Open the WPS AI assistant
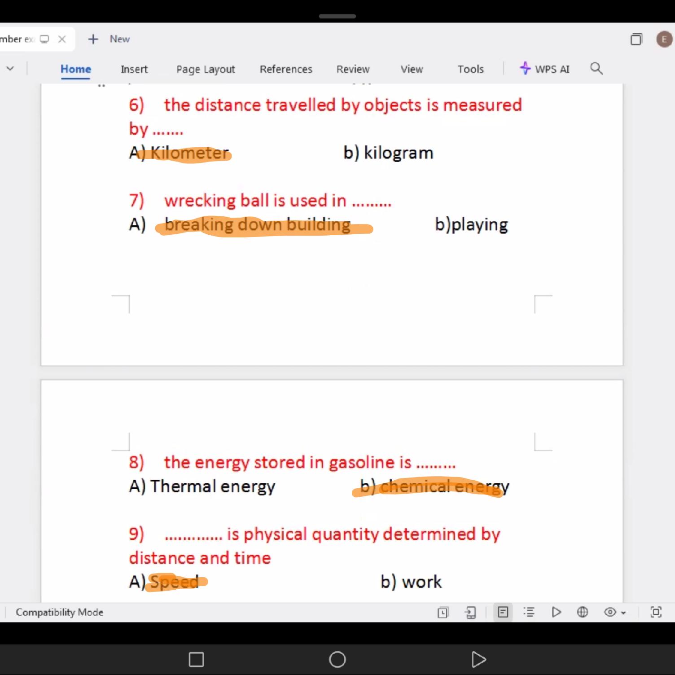This screenshot has height=675, width=675. coord(544,69)
